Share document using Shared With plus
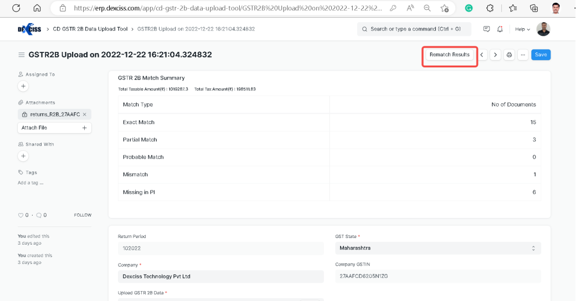The height and width of the screenshot is (301, 576). (23, 156)
